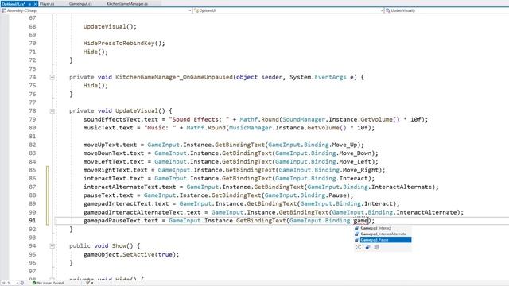Click pauseText.text on line 88
Screen dimensions: 509x286
tap(108, 195)
